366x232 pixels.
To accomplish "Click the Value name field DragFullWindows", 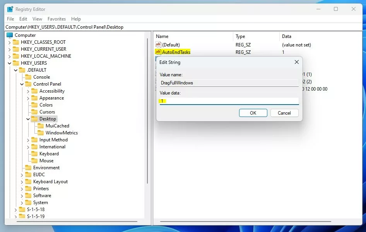I will pyautogui.click(x=229, y=83).
